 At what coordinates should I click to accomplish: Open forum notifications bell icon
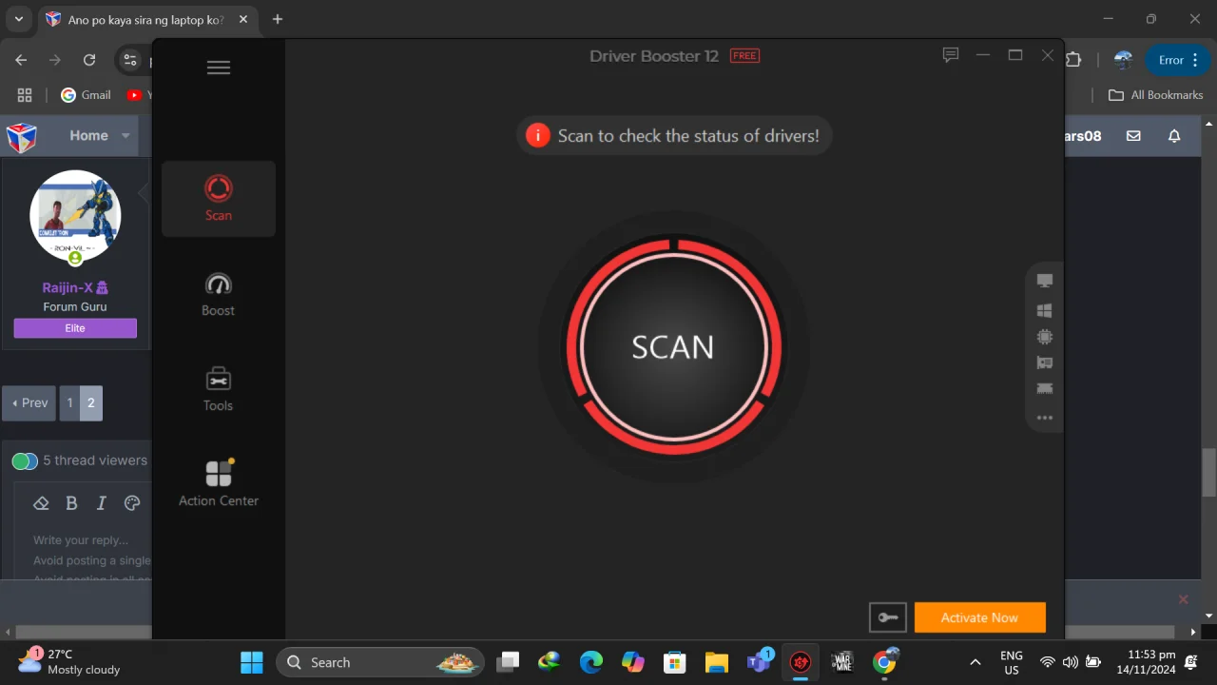[x=1174, y=136]
